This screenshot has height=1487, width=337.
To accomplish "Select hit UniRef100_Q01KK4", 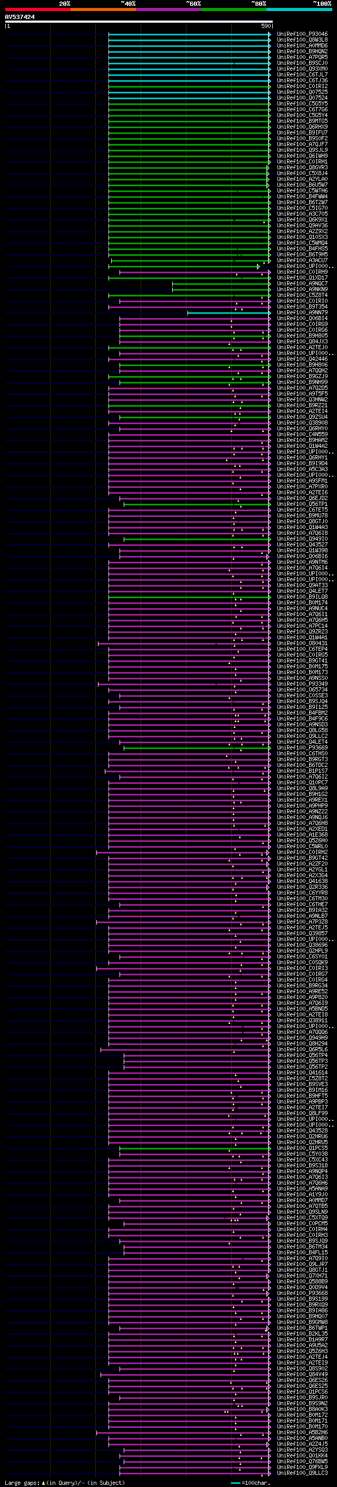I will click(x=302, y=1455).
